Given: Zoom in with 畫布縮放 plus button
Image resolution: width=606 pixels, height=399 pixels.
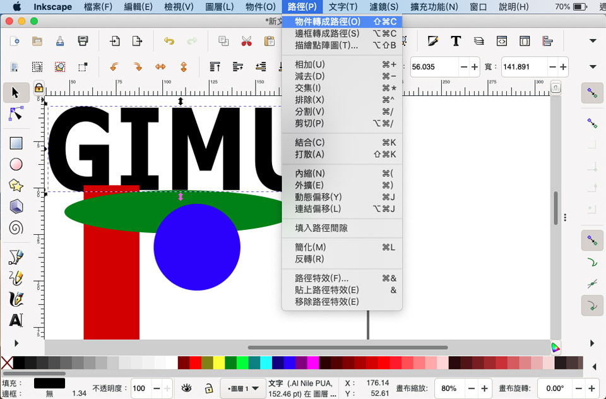Looking at the screenshot, I should pos(484,388).
